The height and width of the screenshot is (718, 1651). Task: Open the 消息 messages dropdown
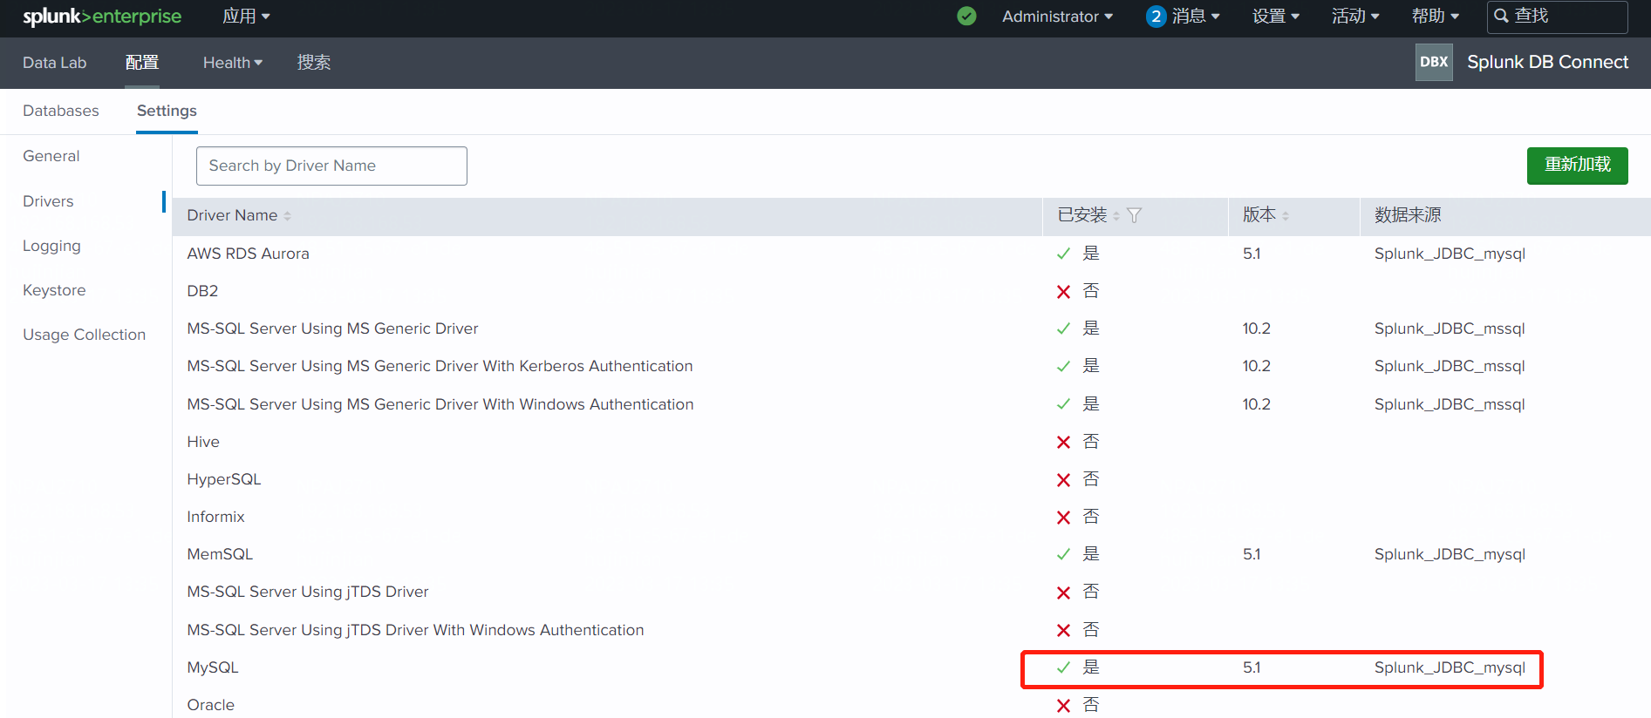pos(1196,17)
